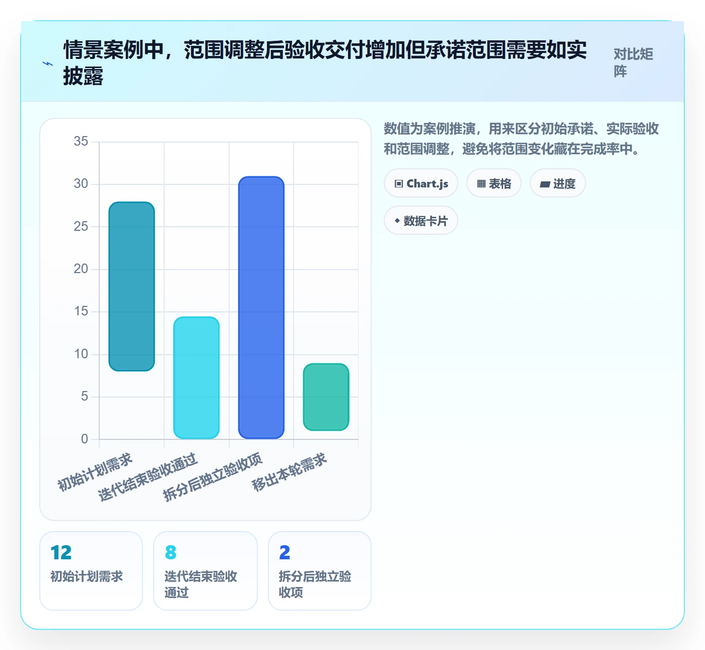
Task: Click the 进度 chip
Action: click(x=558, y=183)
